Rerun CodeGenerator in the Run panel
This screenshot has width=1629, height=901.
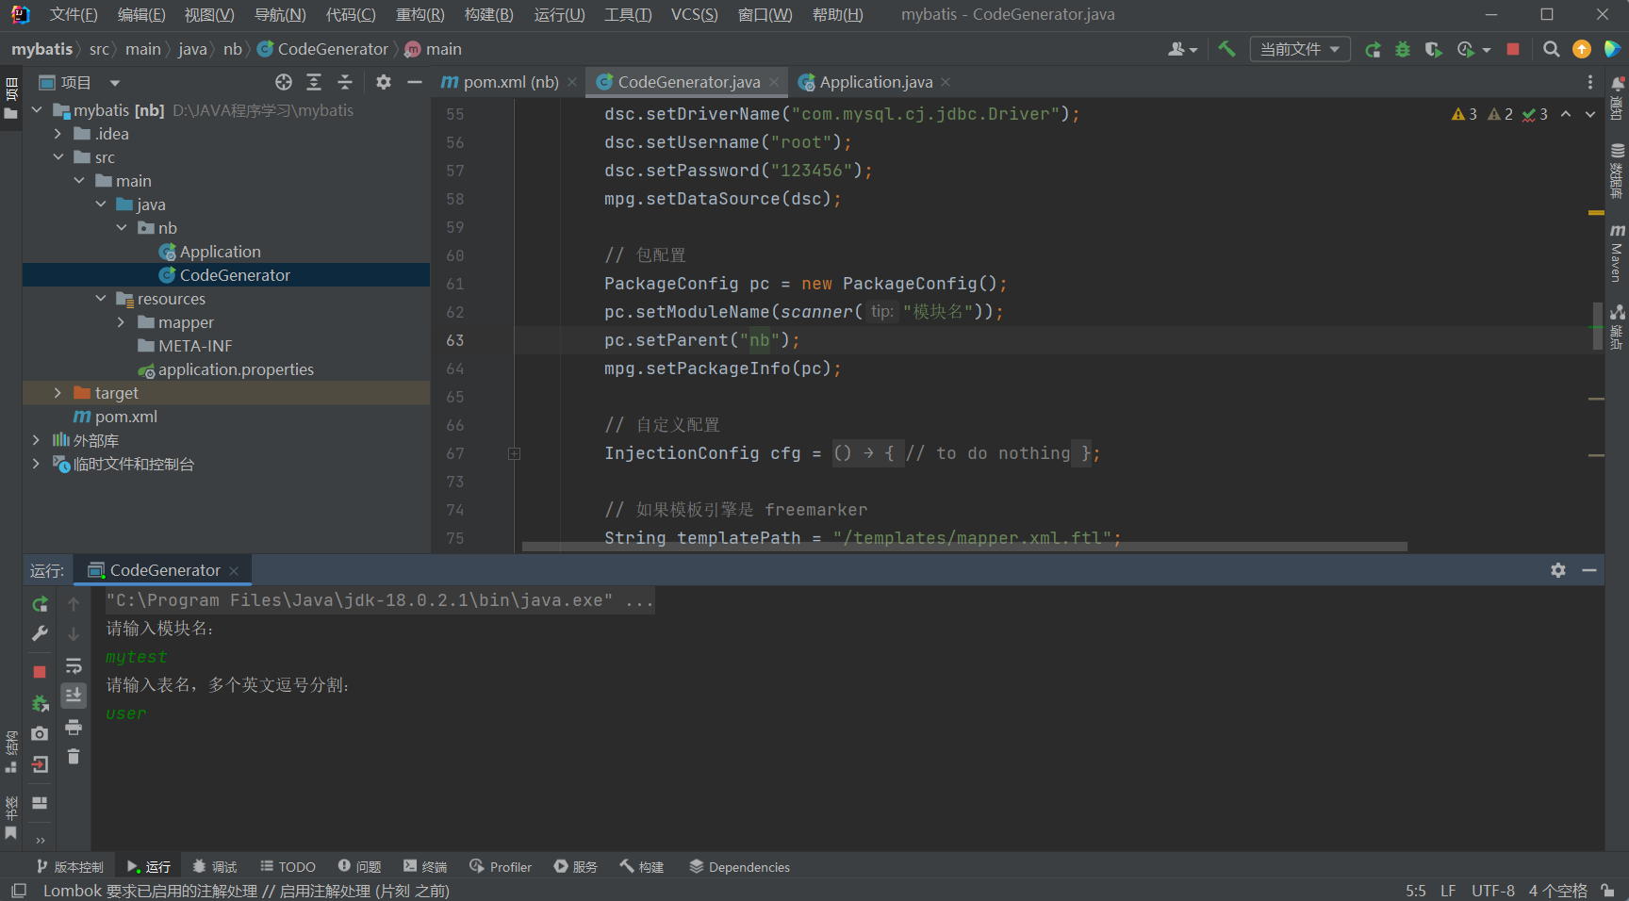point(40,604)
